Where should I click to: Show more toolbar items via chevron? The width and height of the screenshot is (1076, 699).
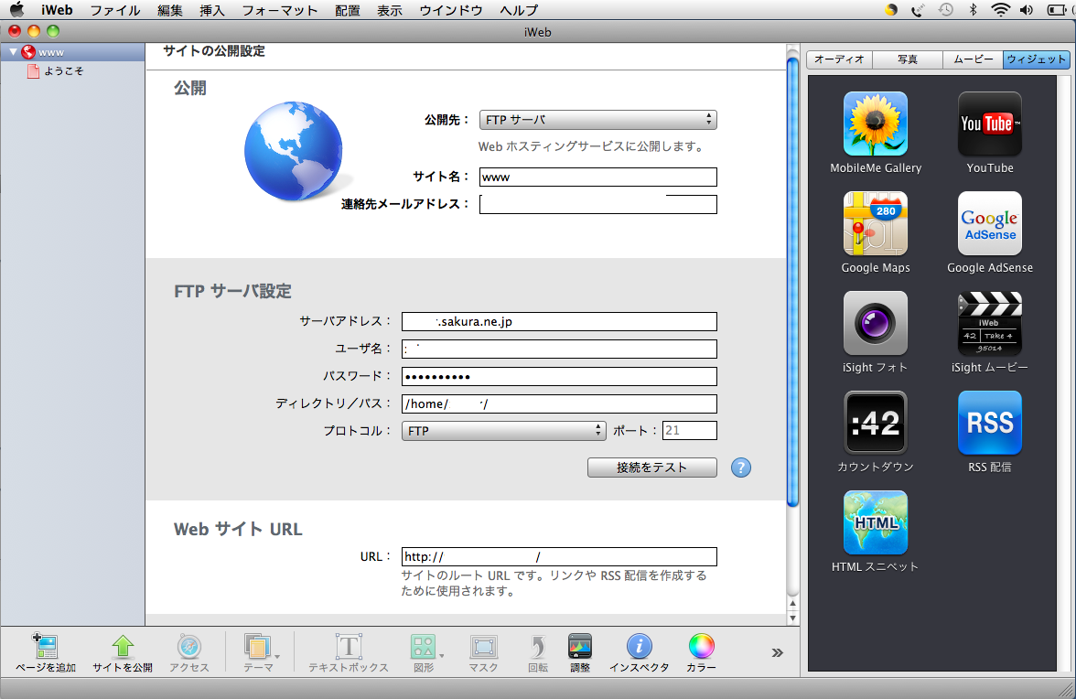point(777,652)
